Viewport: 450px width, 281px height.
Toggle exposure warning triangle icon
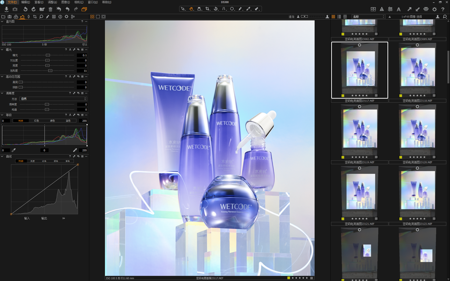(382, 9)
